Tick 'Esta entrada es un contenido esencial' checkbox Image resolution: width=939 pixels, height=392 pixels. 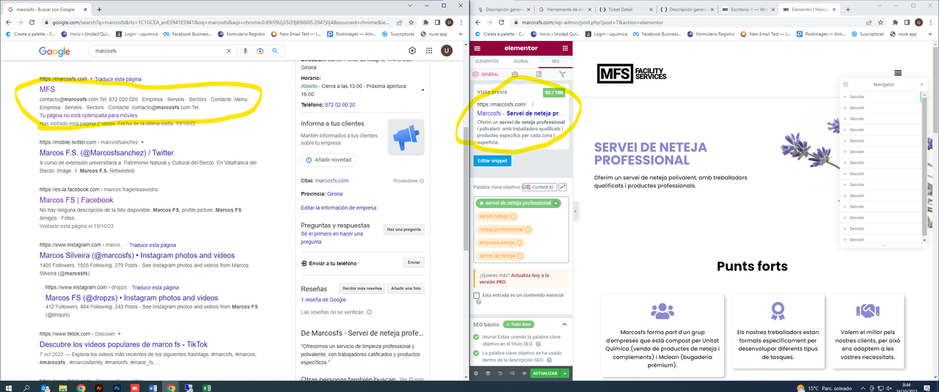coord(477,295)
